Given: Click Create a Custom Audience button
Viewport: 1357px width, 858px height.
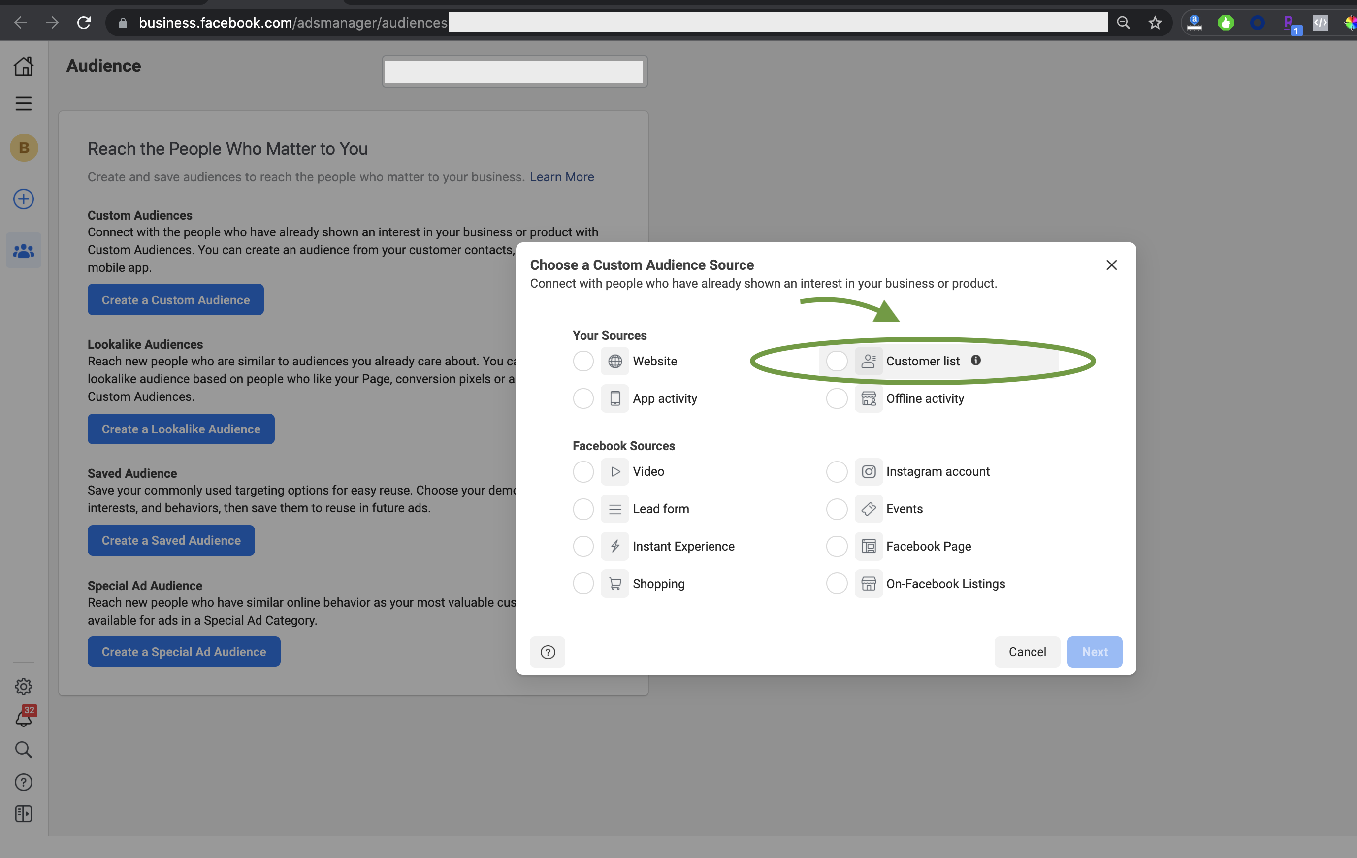Looking at the screenshot, I should point(175,299).
